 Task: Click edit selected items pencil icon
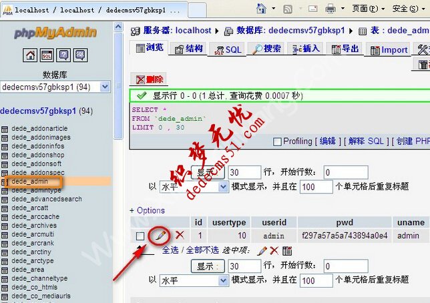point(262,251)
